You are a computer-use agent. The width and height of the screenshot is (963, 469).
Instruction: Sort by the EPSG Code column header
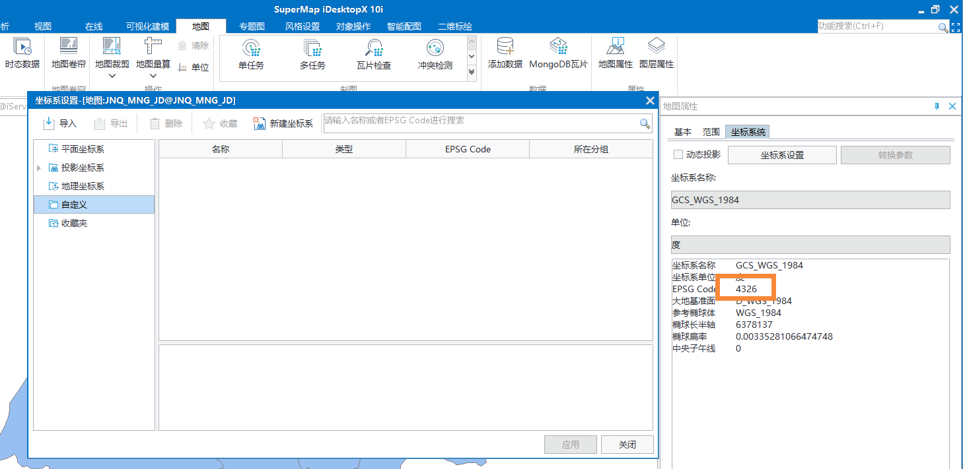(468, 149)
